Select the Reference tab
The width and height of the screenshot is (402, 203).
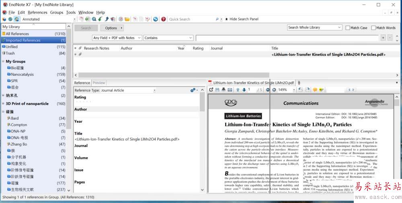tap(82, 83)
